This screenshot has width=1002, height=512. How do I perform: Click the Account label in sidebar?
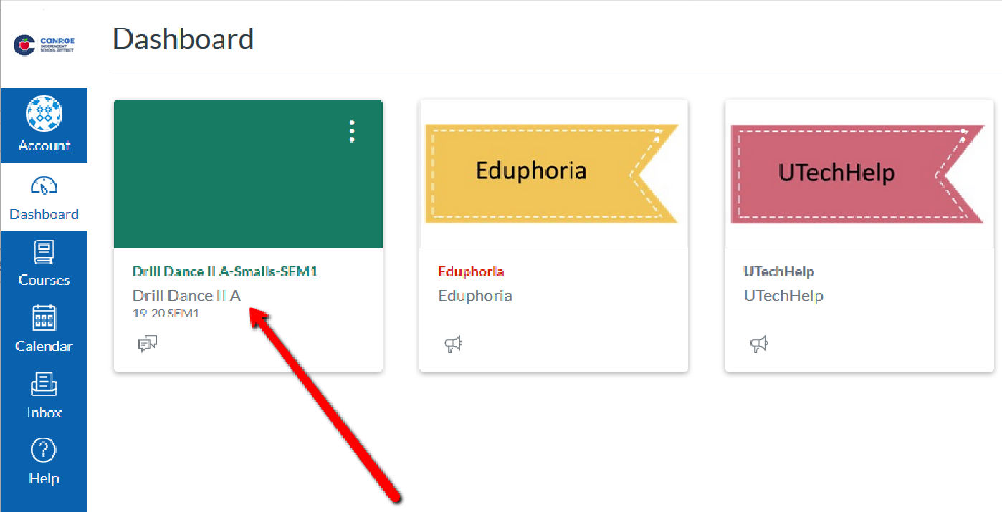click(44, 145)
